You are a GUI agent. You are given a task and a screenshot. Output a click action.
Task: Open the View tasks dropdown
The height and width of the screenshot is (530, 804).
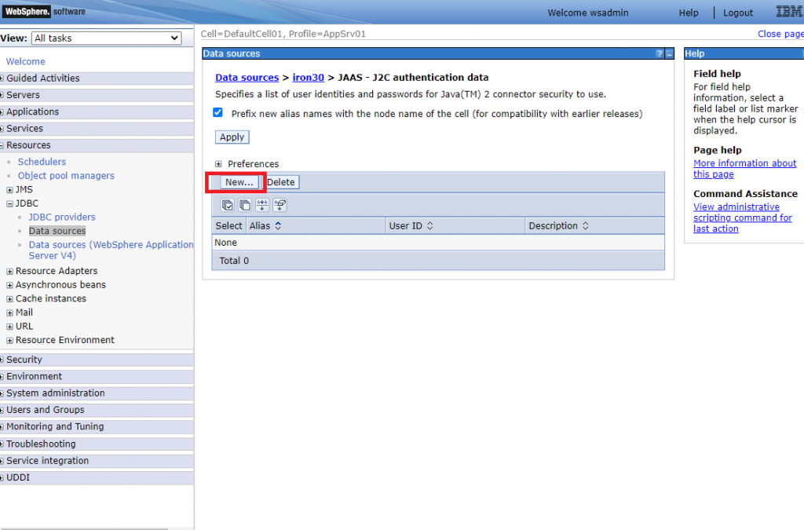(x=107, y=38)
